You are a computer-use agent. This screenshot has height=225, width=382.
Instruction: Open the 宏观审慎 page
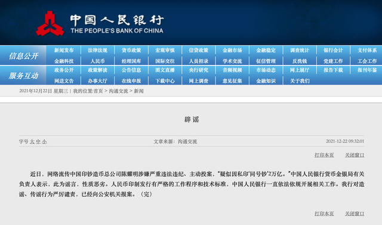pos(165,50)
